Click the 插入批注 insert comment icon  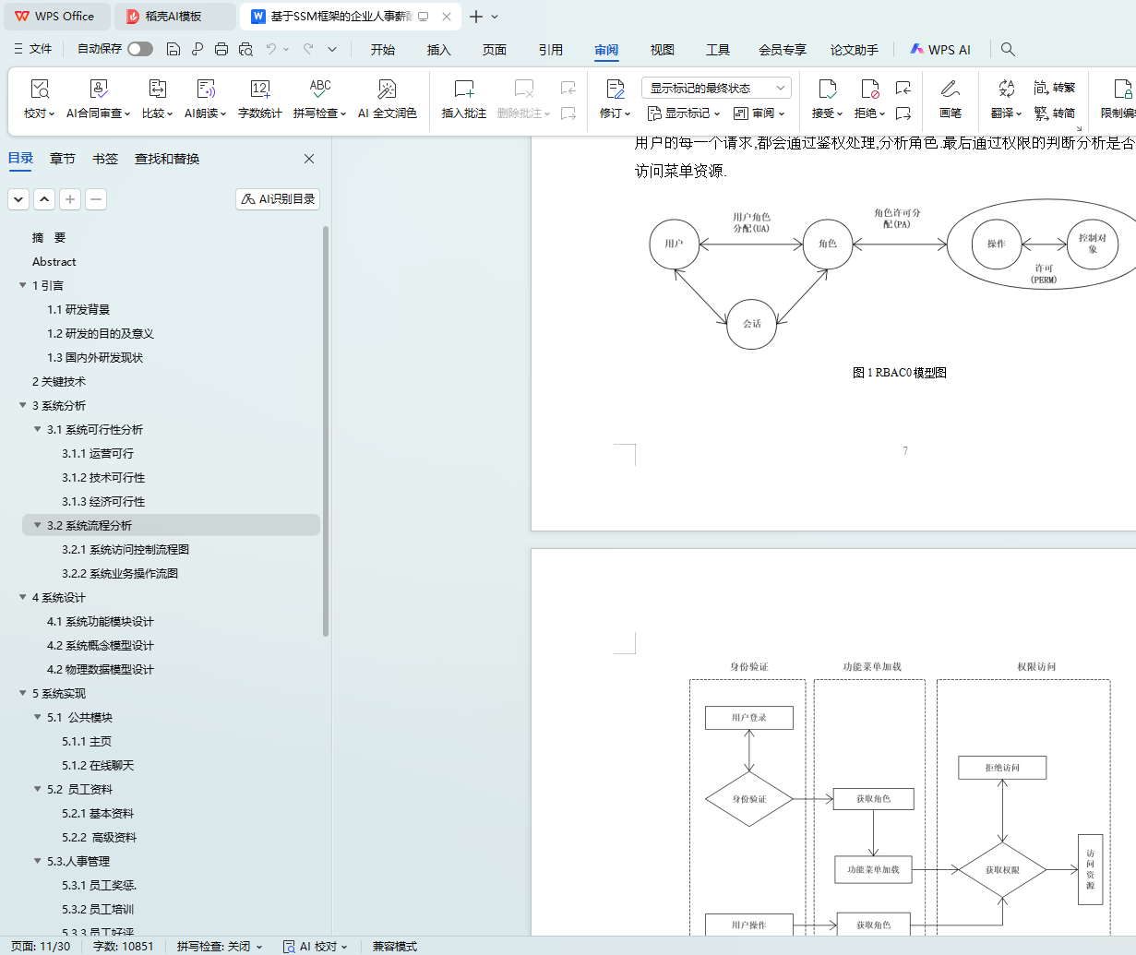[x=463, y=90]
